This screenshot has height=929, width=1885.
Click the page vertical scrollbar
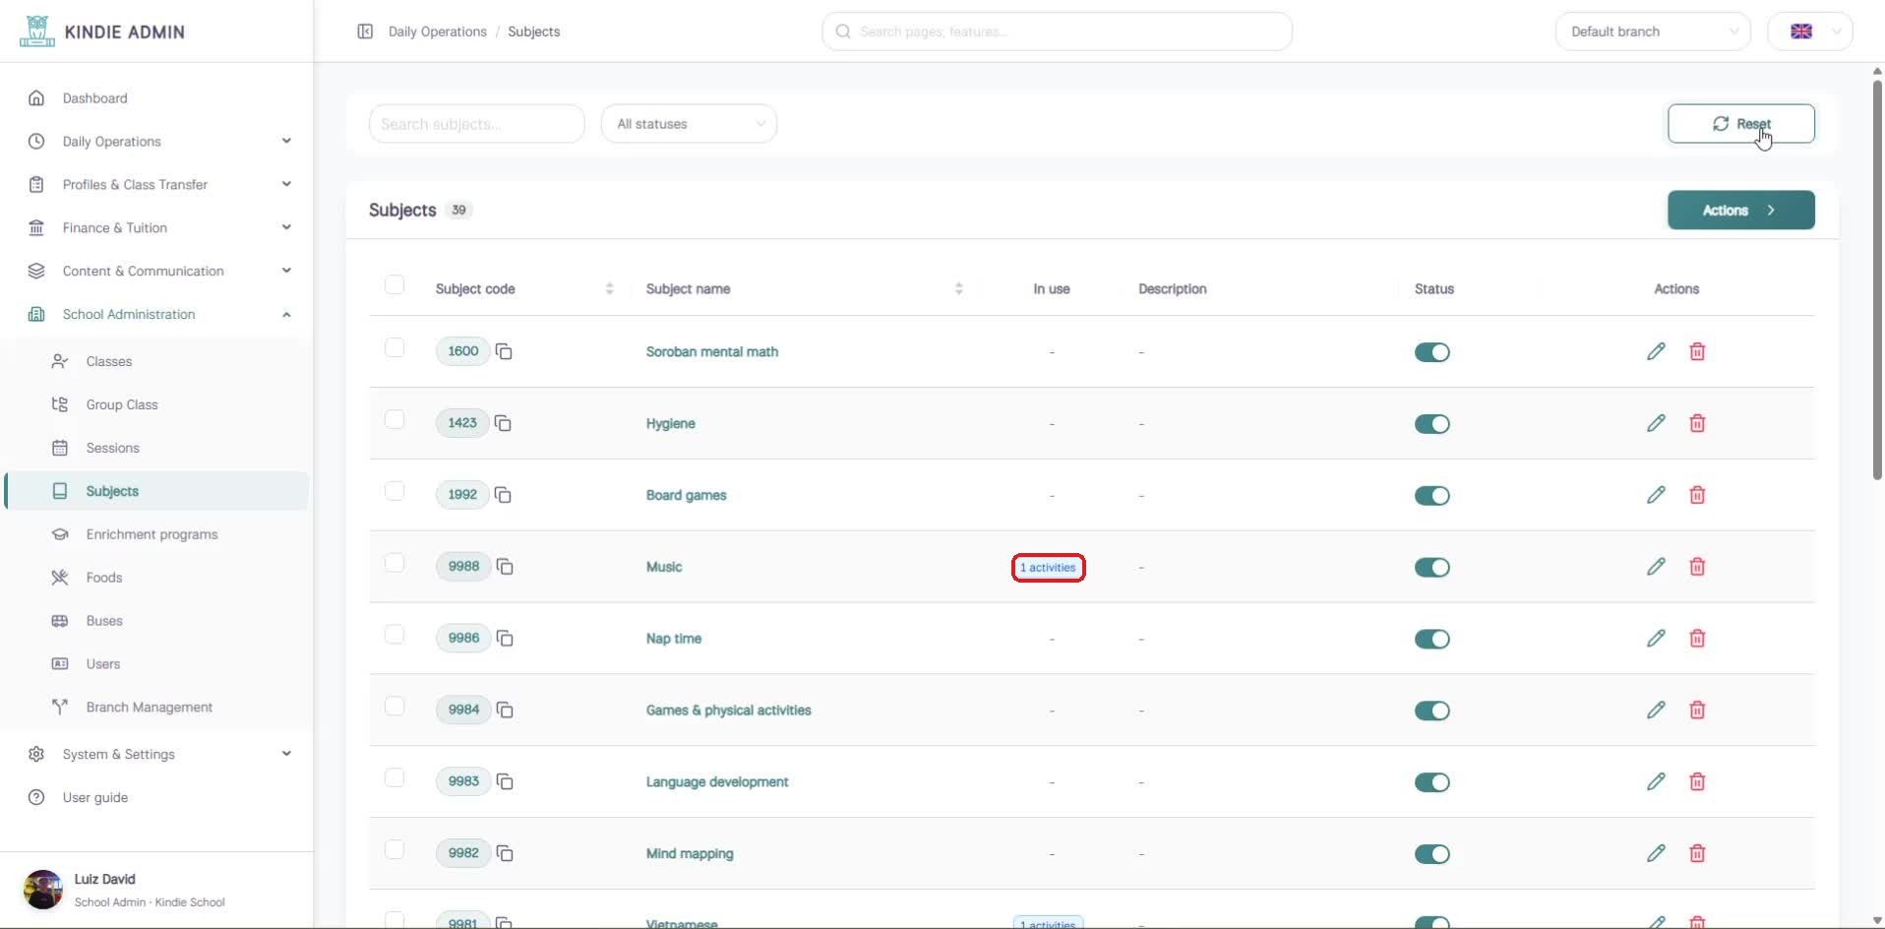1877,280
